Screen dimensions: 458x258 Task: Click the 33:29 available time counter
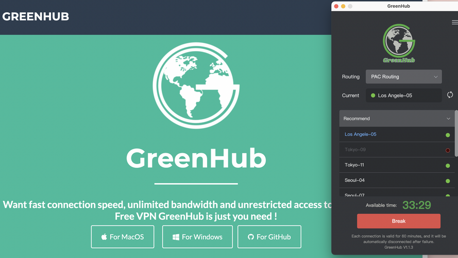coord(416,205)
